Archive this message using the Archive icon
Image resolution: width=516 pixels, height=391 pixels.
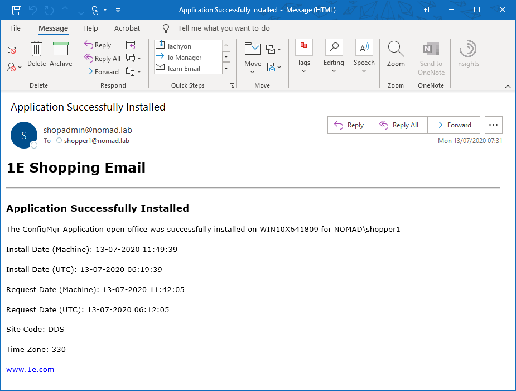click(x=61, y=50)
